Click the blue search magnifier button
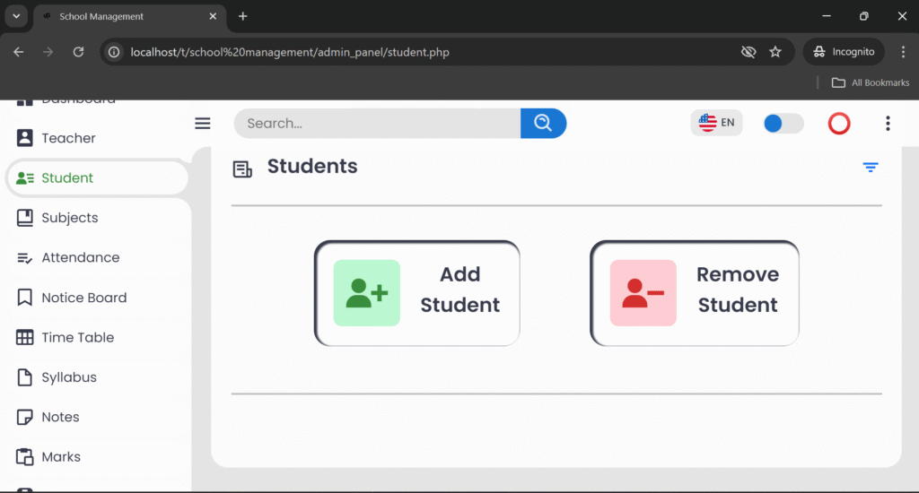Image resolution: width=919 pixels, height=493 pixels. (x=543, y=124)
